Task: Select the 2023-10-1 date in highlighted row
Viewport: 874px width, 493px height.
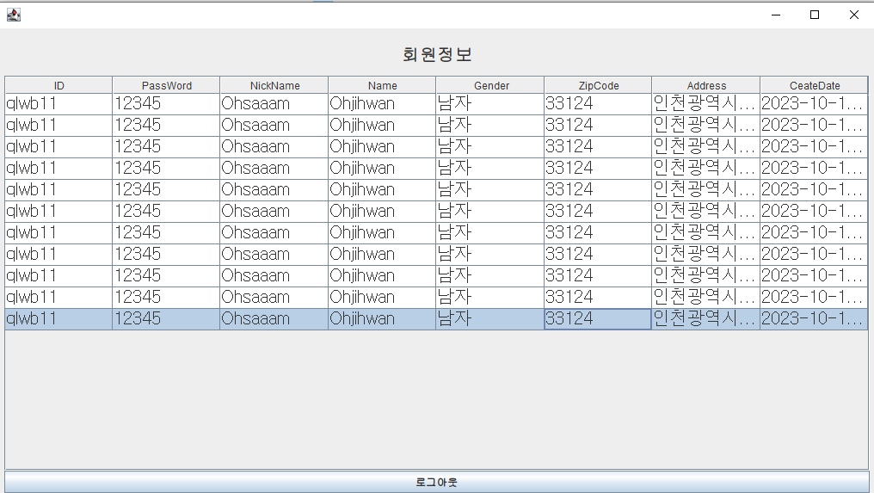Action: (x=814, y=319)
